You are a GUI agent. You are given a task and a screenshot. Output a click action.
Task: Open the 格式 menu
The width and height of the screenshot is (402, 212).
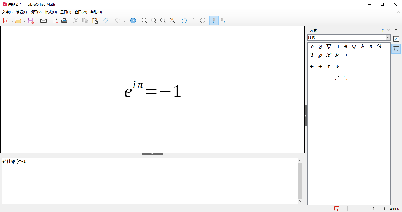click(50, 12)
